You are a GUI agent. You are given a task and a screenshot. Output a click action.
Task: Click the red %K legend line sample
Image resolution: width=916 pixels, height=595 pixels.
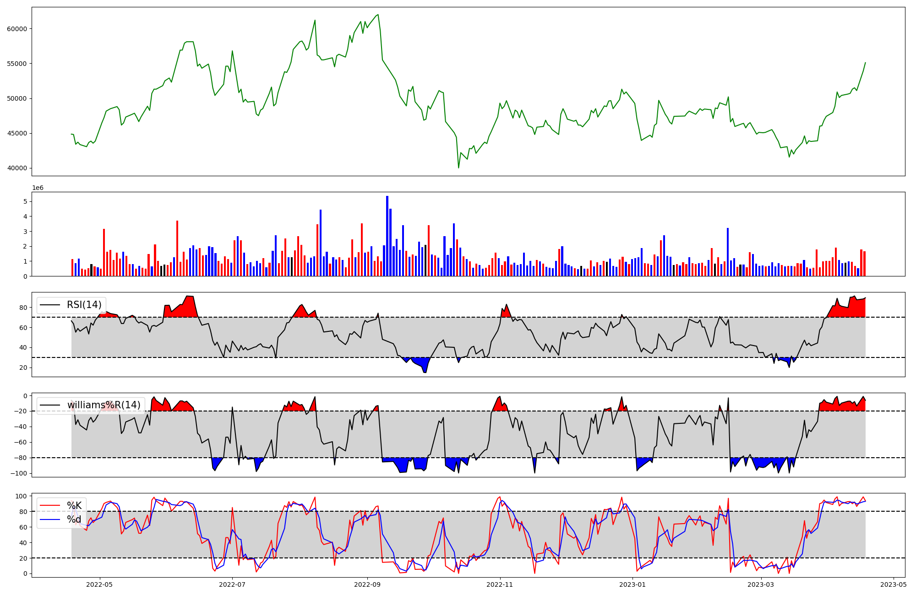click(50, 506)
